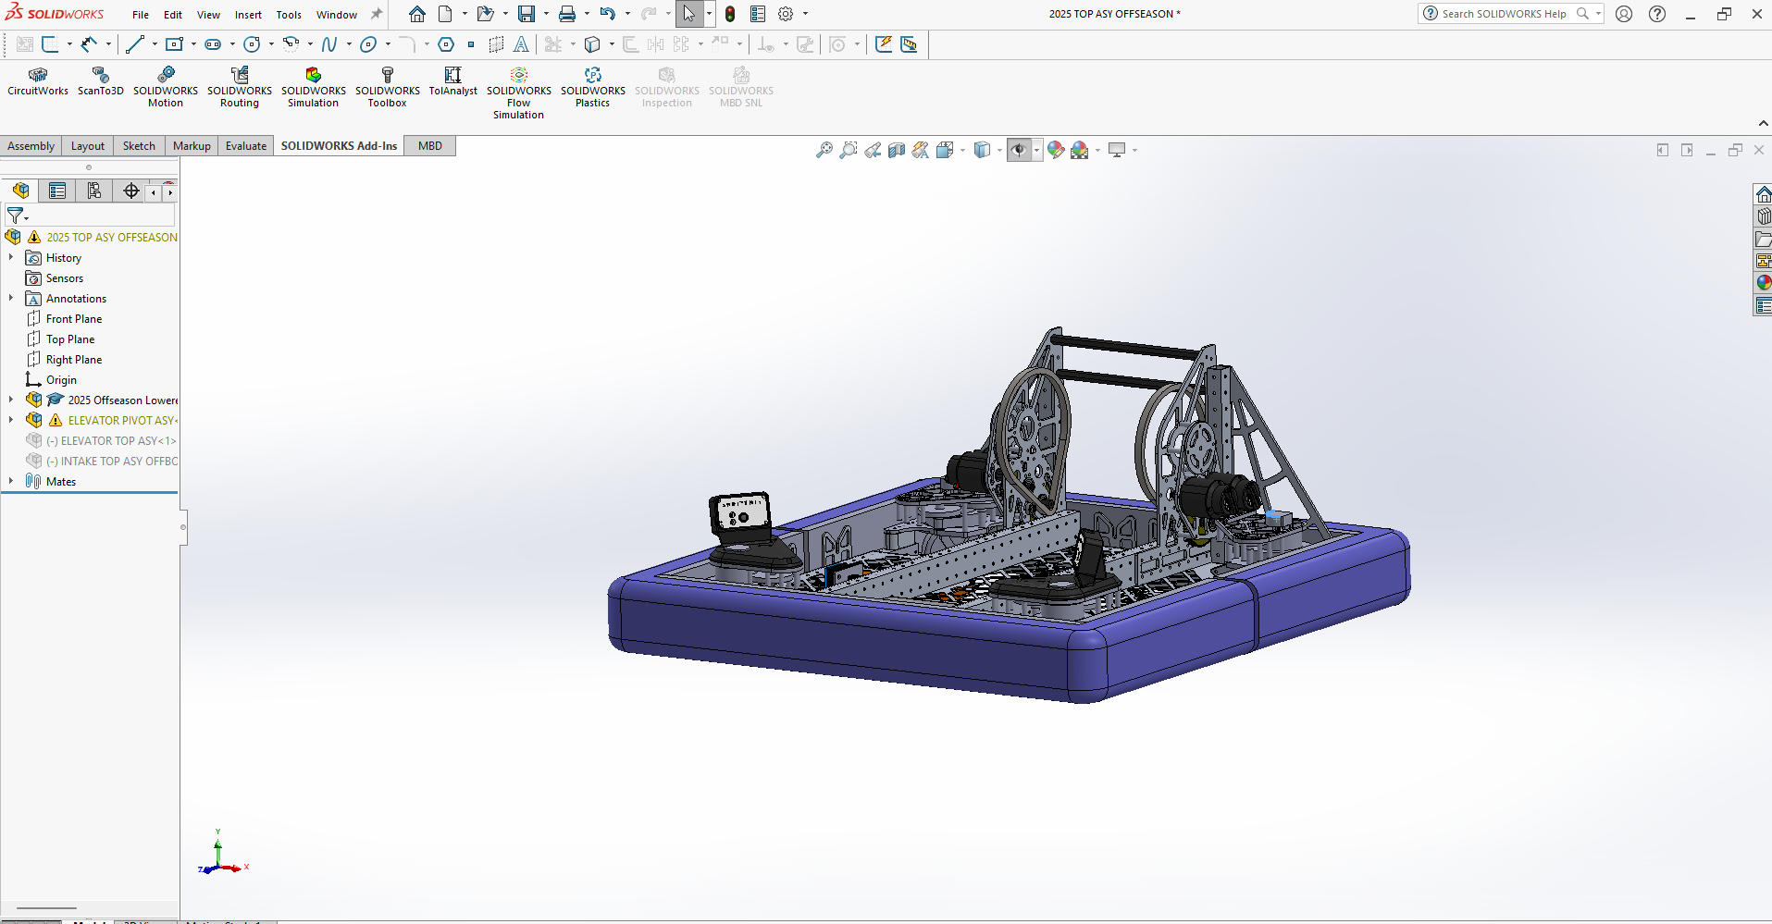The height and width of the screenshot is (924, 1772).
Task: Click the Print icon
Action: [x=567, y=14]
